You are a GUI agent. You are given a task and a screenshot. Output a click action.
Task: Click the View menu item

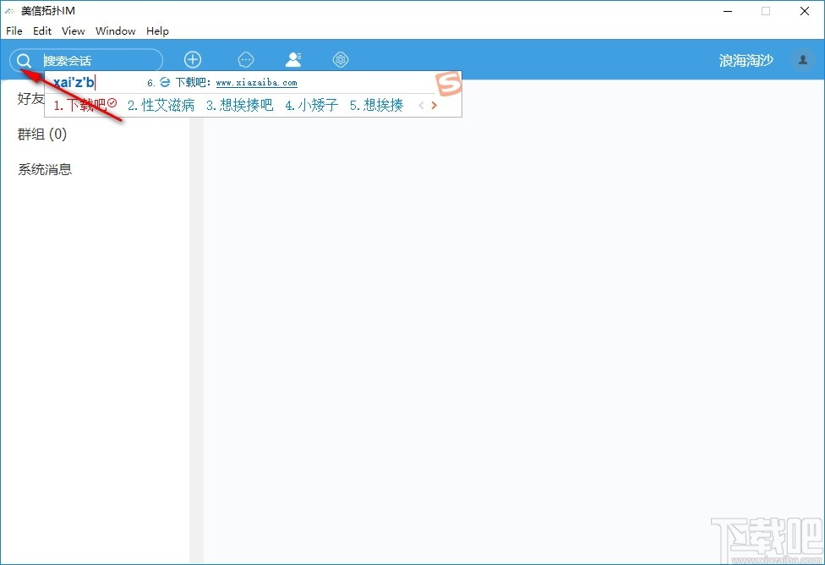click(73, 30)
